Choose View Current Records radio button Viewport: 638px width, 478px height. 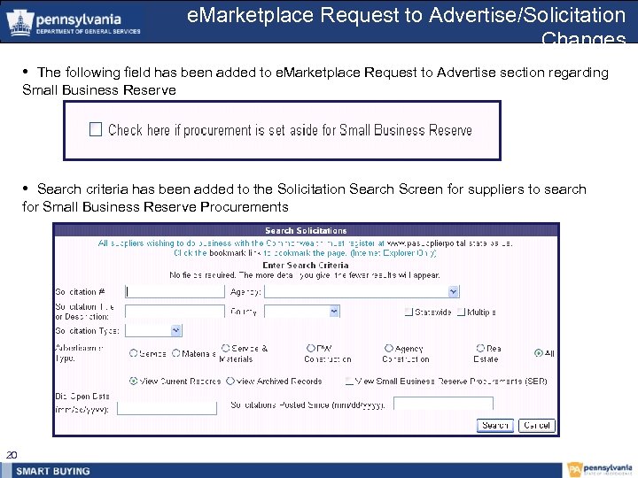133,381
